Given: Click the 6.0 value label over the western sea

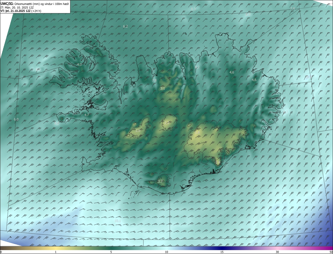Looking at the screenshot, I should 16,119.
